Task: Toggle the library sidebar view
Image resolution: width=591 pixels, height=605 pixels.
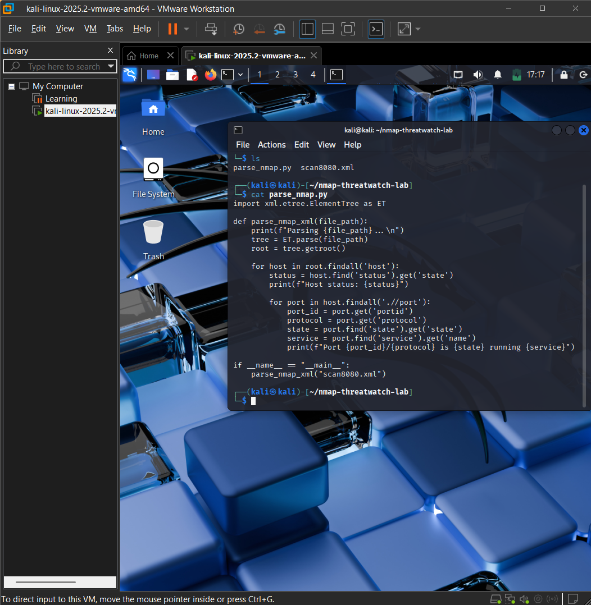Action: click(307, 29)
